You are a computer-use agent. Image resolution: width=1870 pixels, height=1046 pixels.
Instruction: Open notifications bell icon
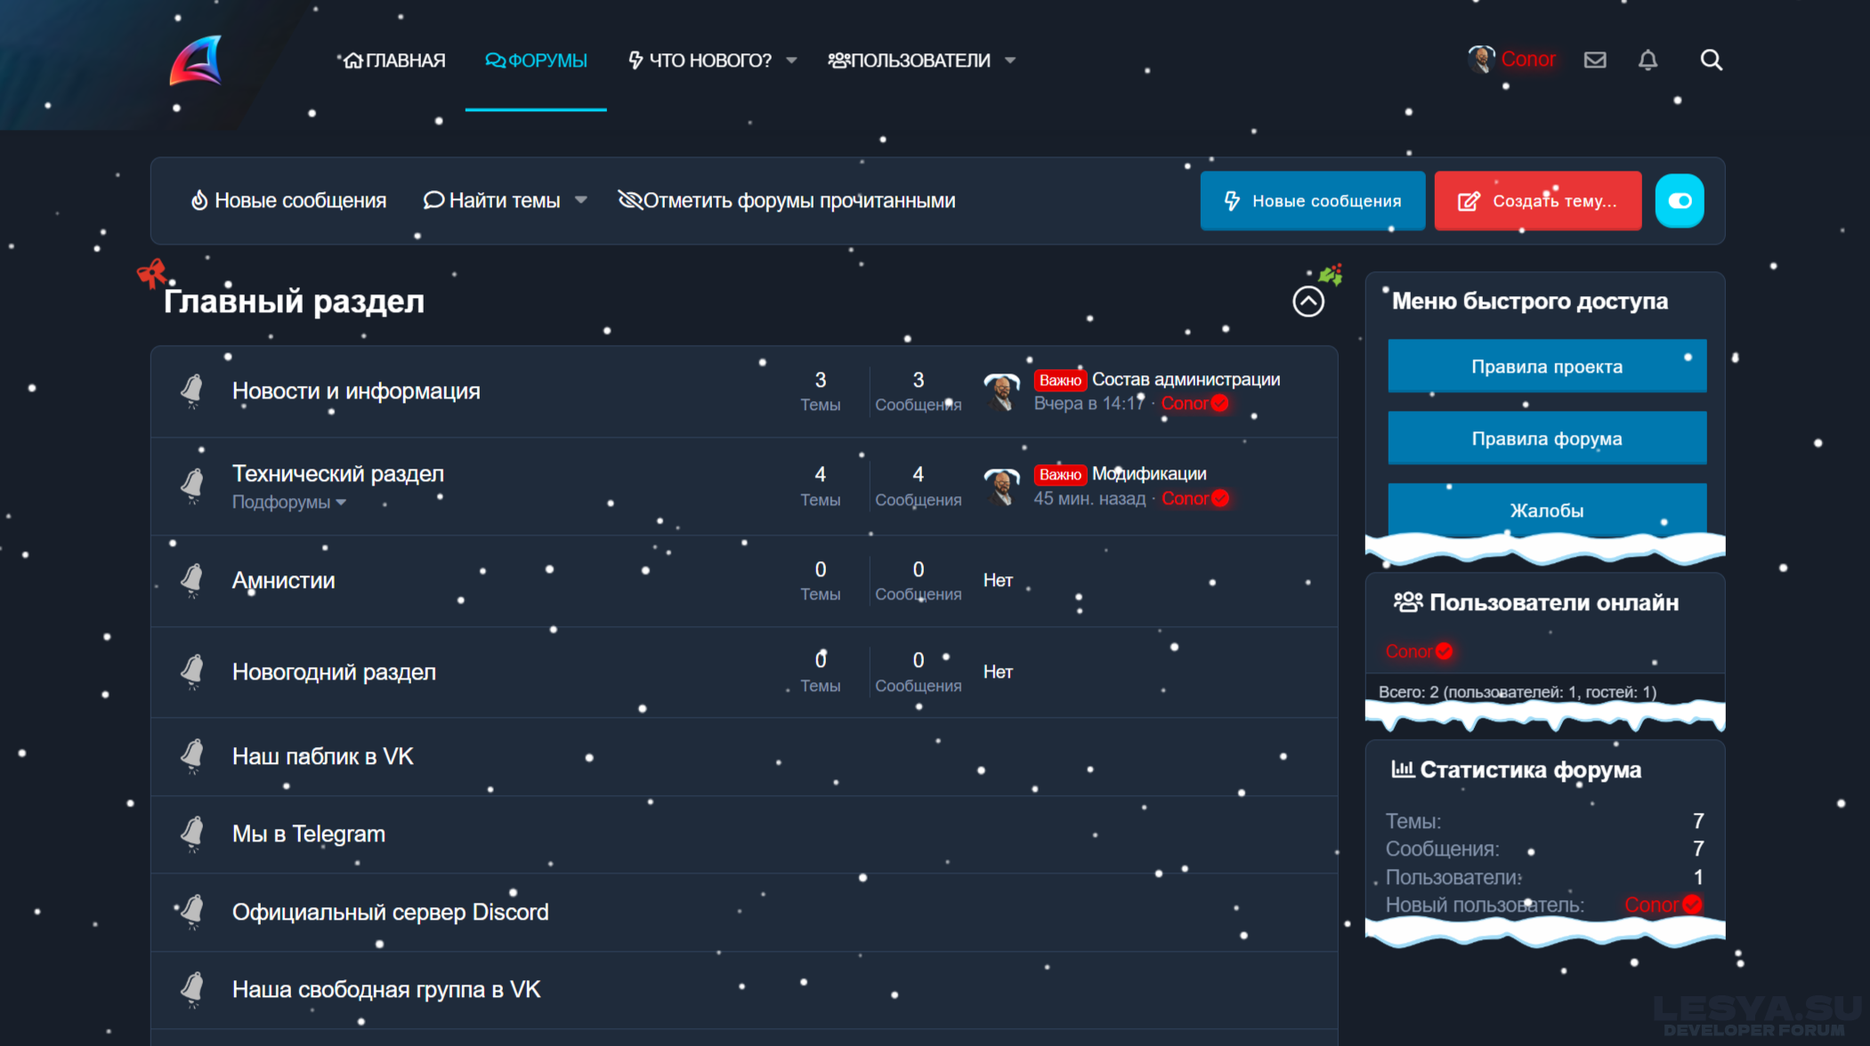pyautogui.click(x=1647, y=60)
